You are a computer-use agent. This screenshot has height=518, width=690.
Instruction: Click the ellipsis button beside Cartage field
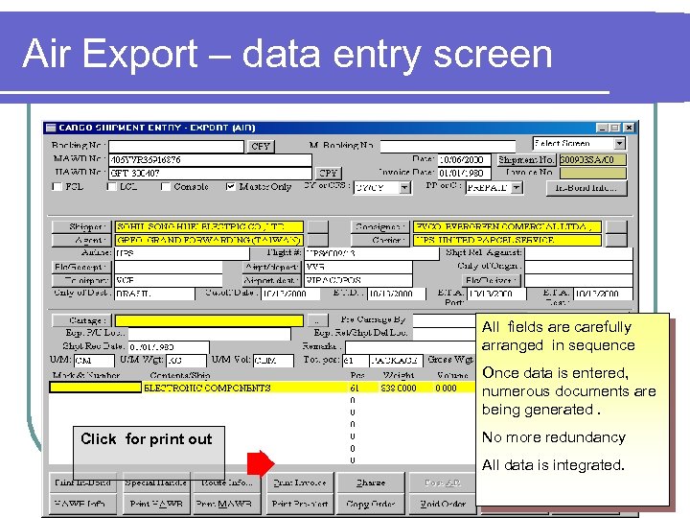[318, 320]
